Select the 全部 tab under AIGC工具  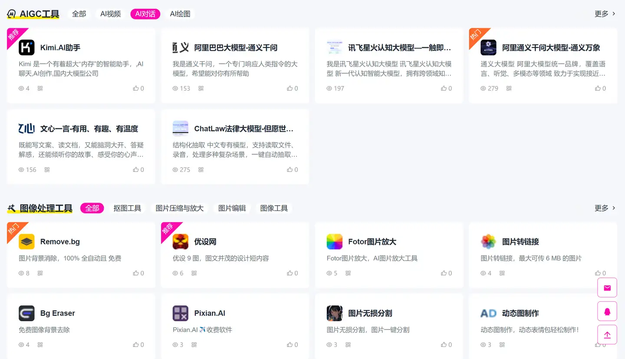[79, 14]
